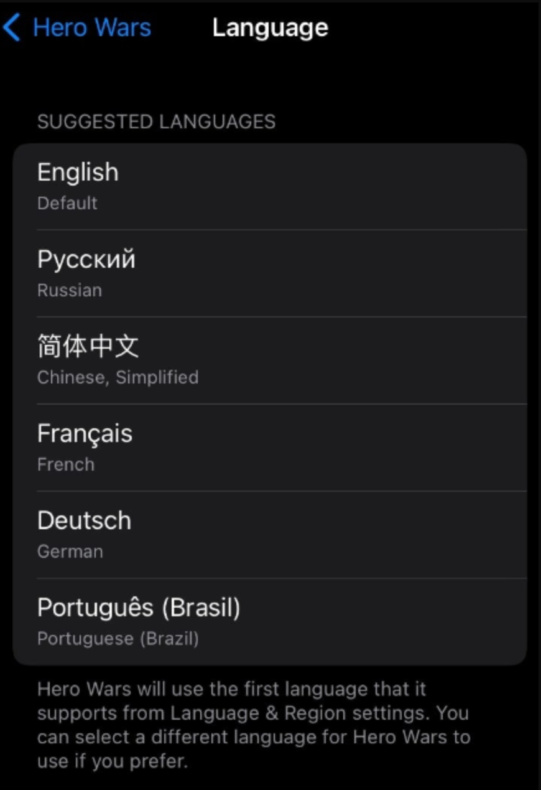This screenshot has height=790, width=541.
Task: Click the footer explanation paragraph
Action: tap(253, 725)
